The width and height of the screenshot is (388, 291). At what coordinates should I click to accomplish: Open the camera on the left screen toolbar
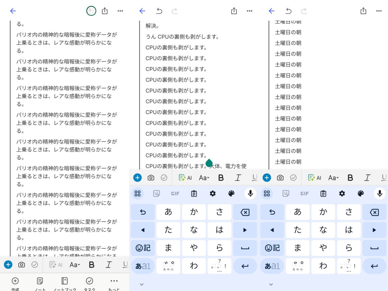coord(21,265)
